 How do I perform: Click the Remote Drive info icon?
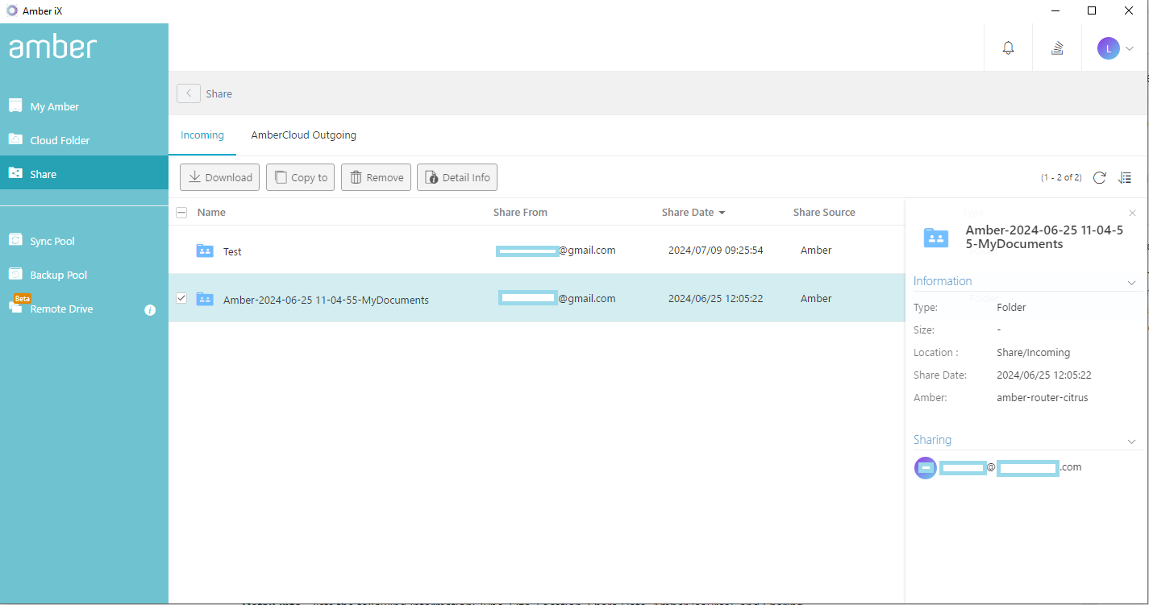coord(150,309)
